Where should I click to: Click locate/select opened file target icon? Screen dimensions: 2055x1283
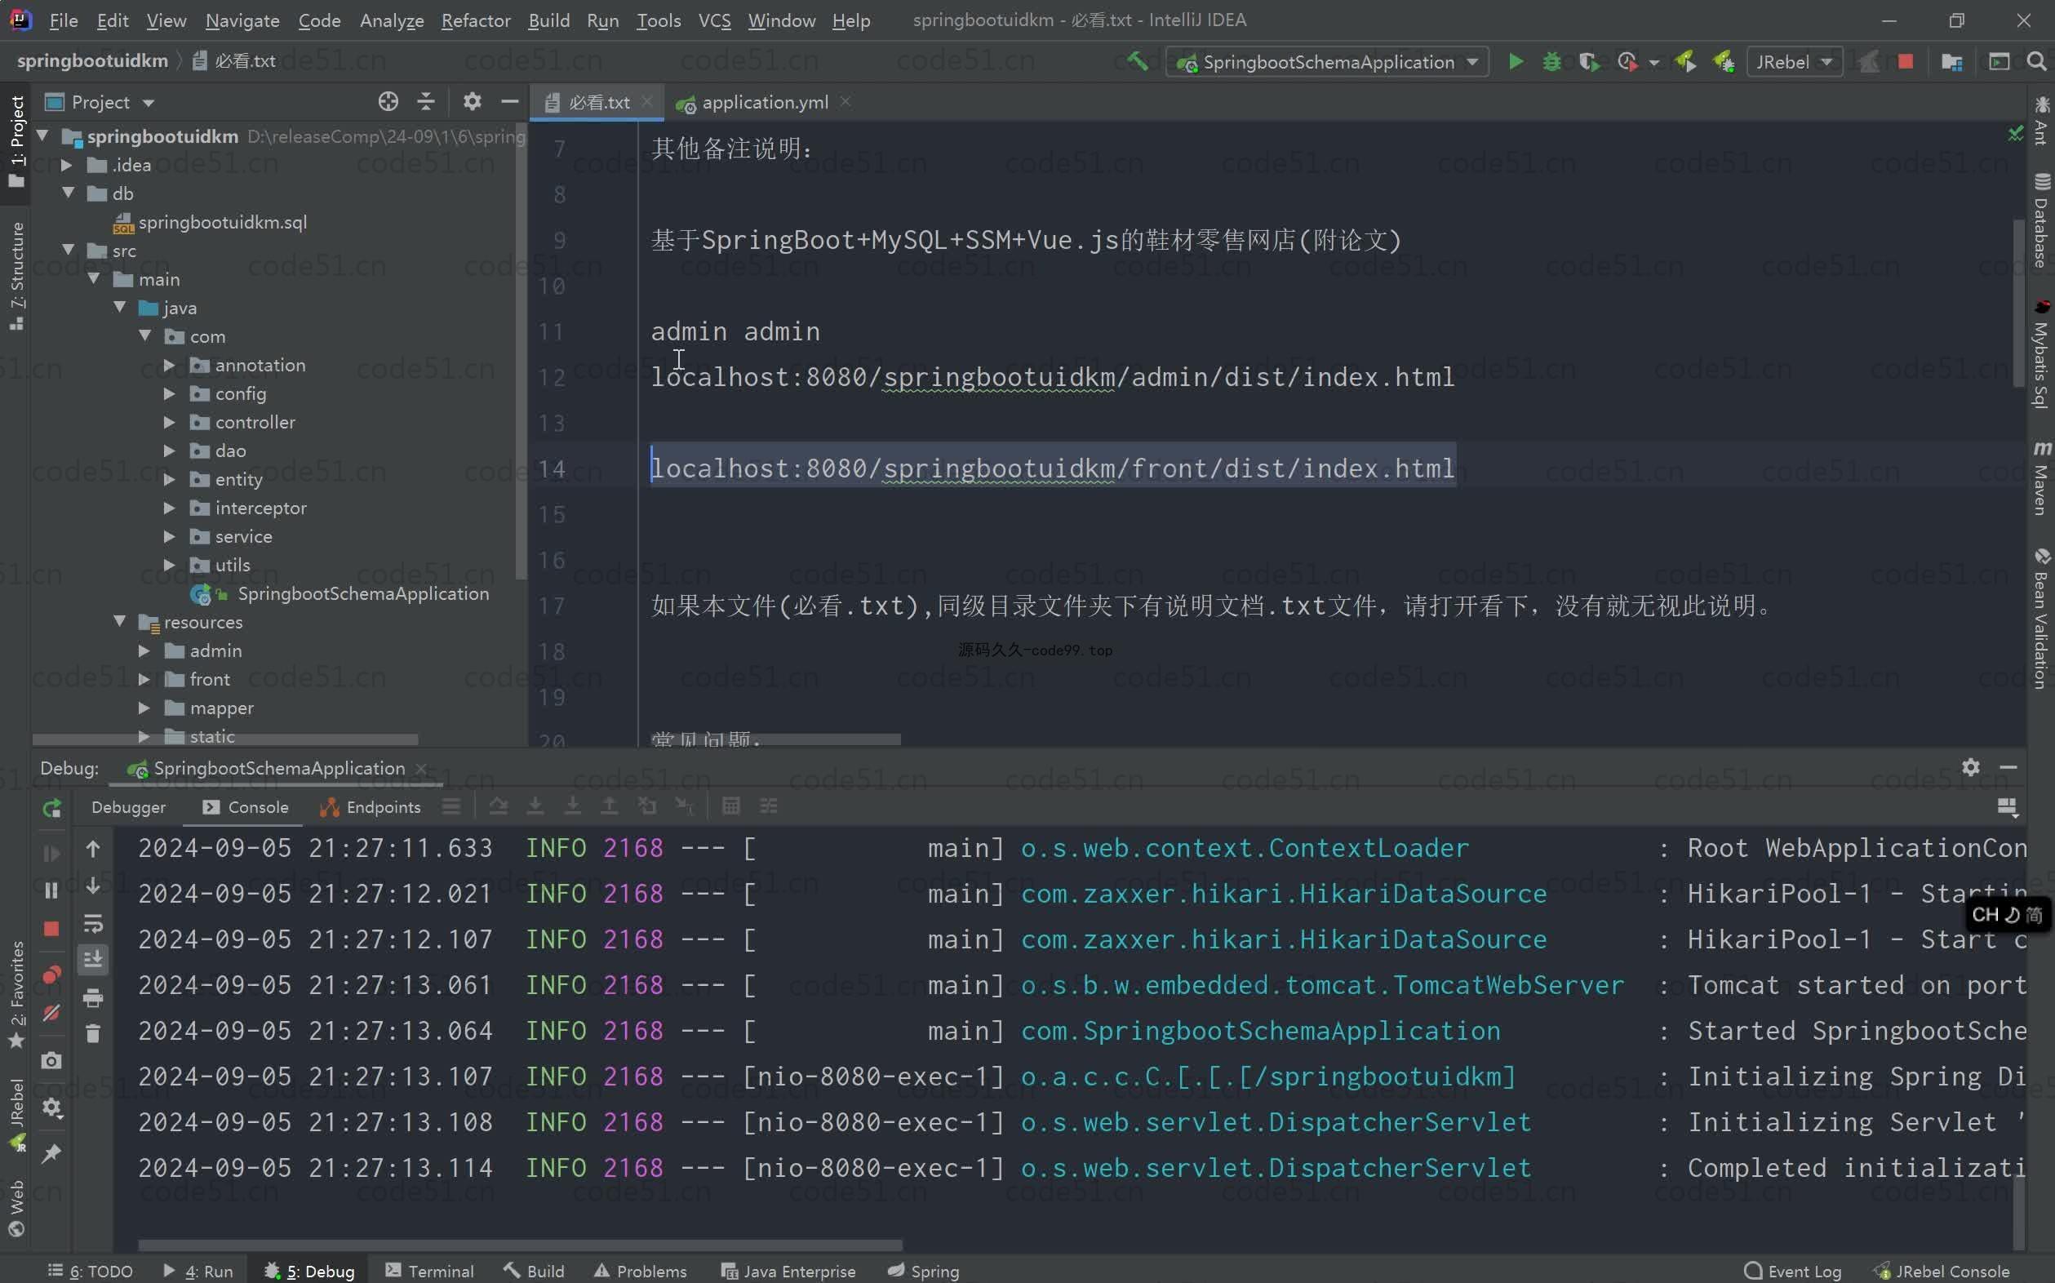tap(388, 102)
